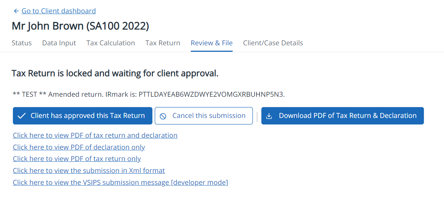
Task: Click "Download PDF of Tax Return & Declaration" text
Action: click(347, 116)
